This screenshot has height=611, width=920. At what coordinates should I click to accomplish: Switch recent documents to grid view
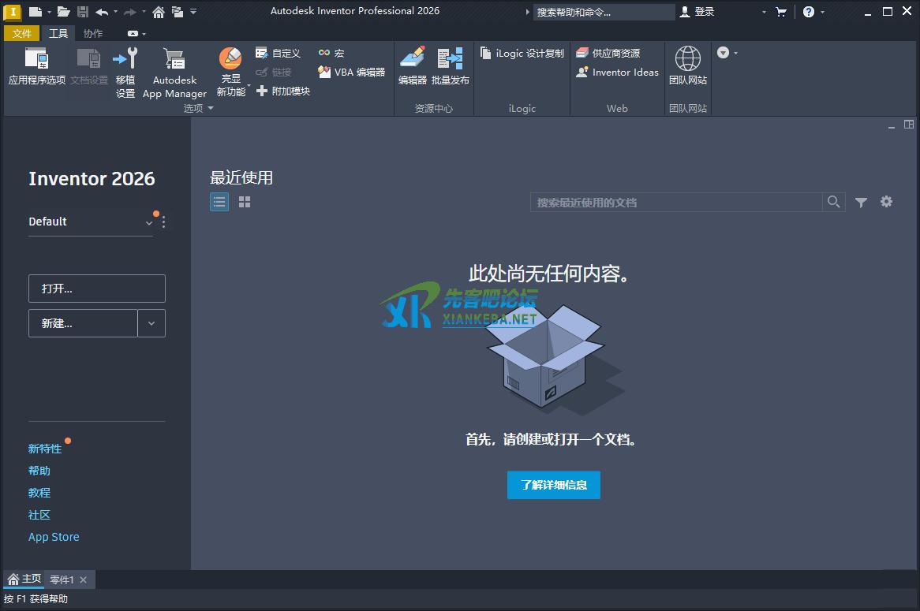tap(245, 203)
